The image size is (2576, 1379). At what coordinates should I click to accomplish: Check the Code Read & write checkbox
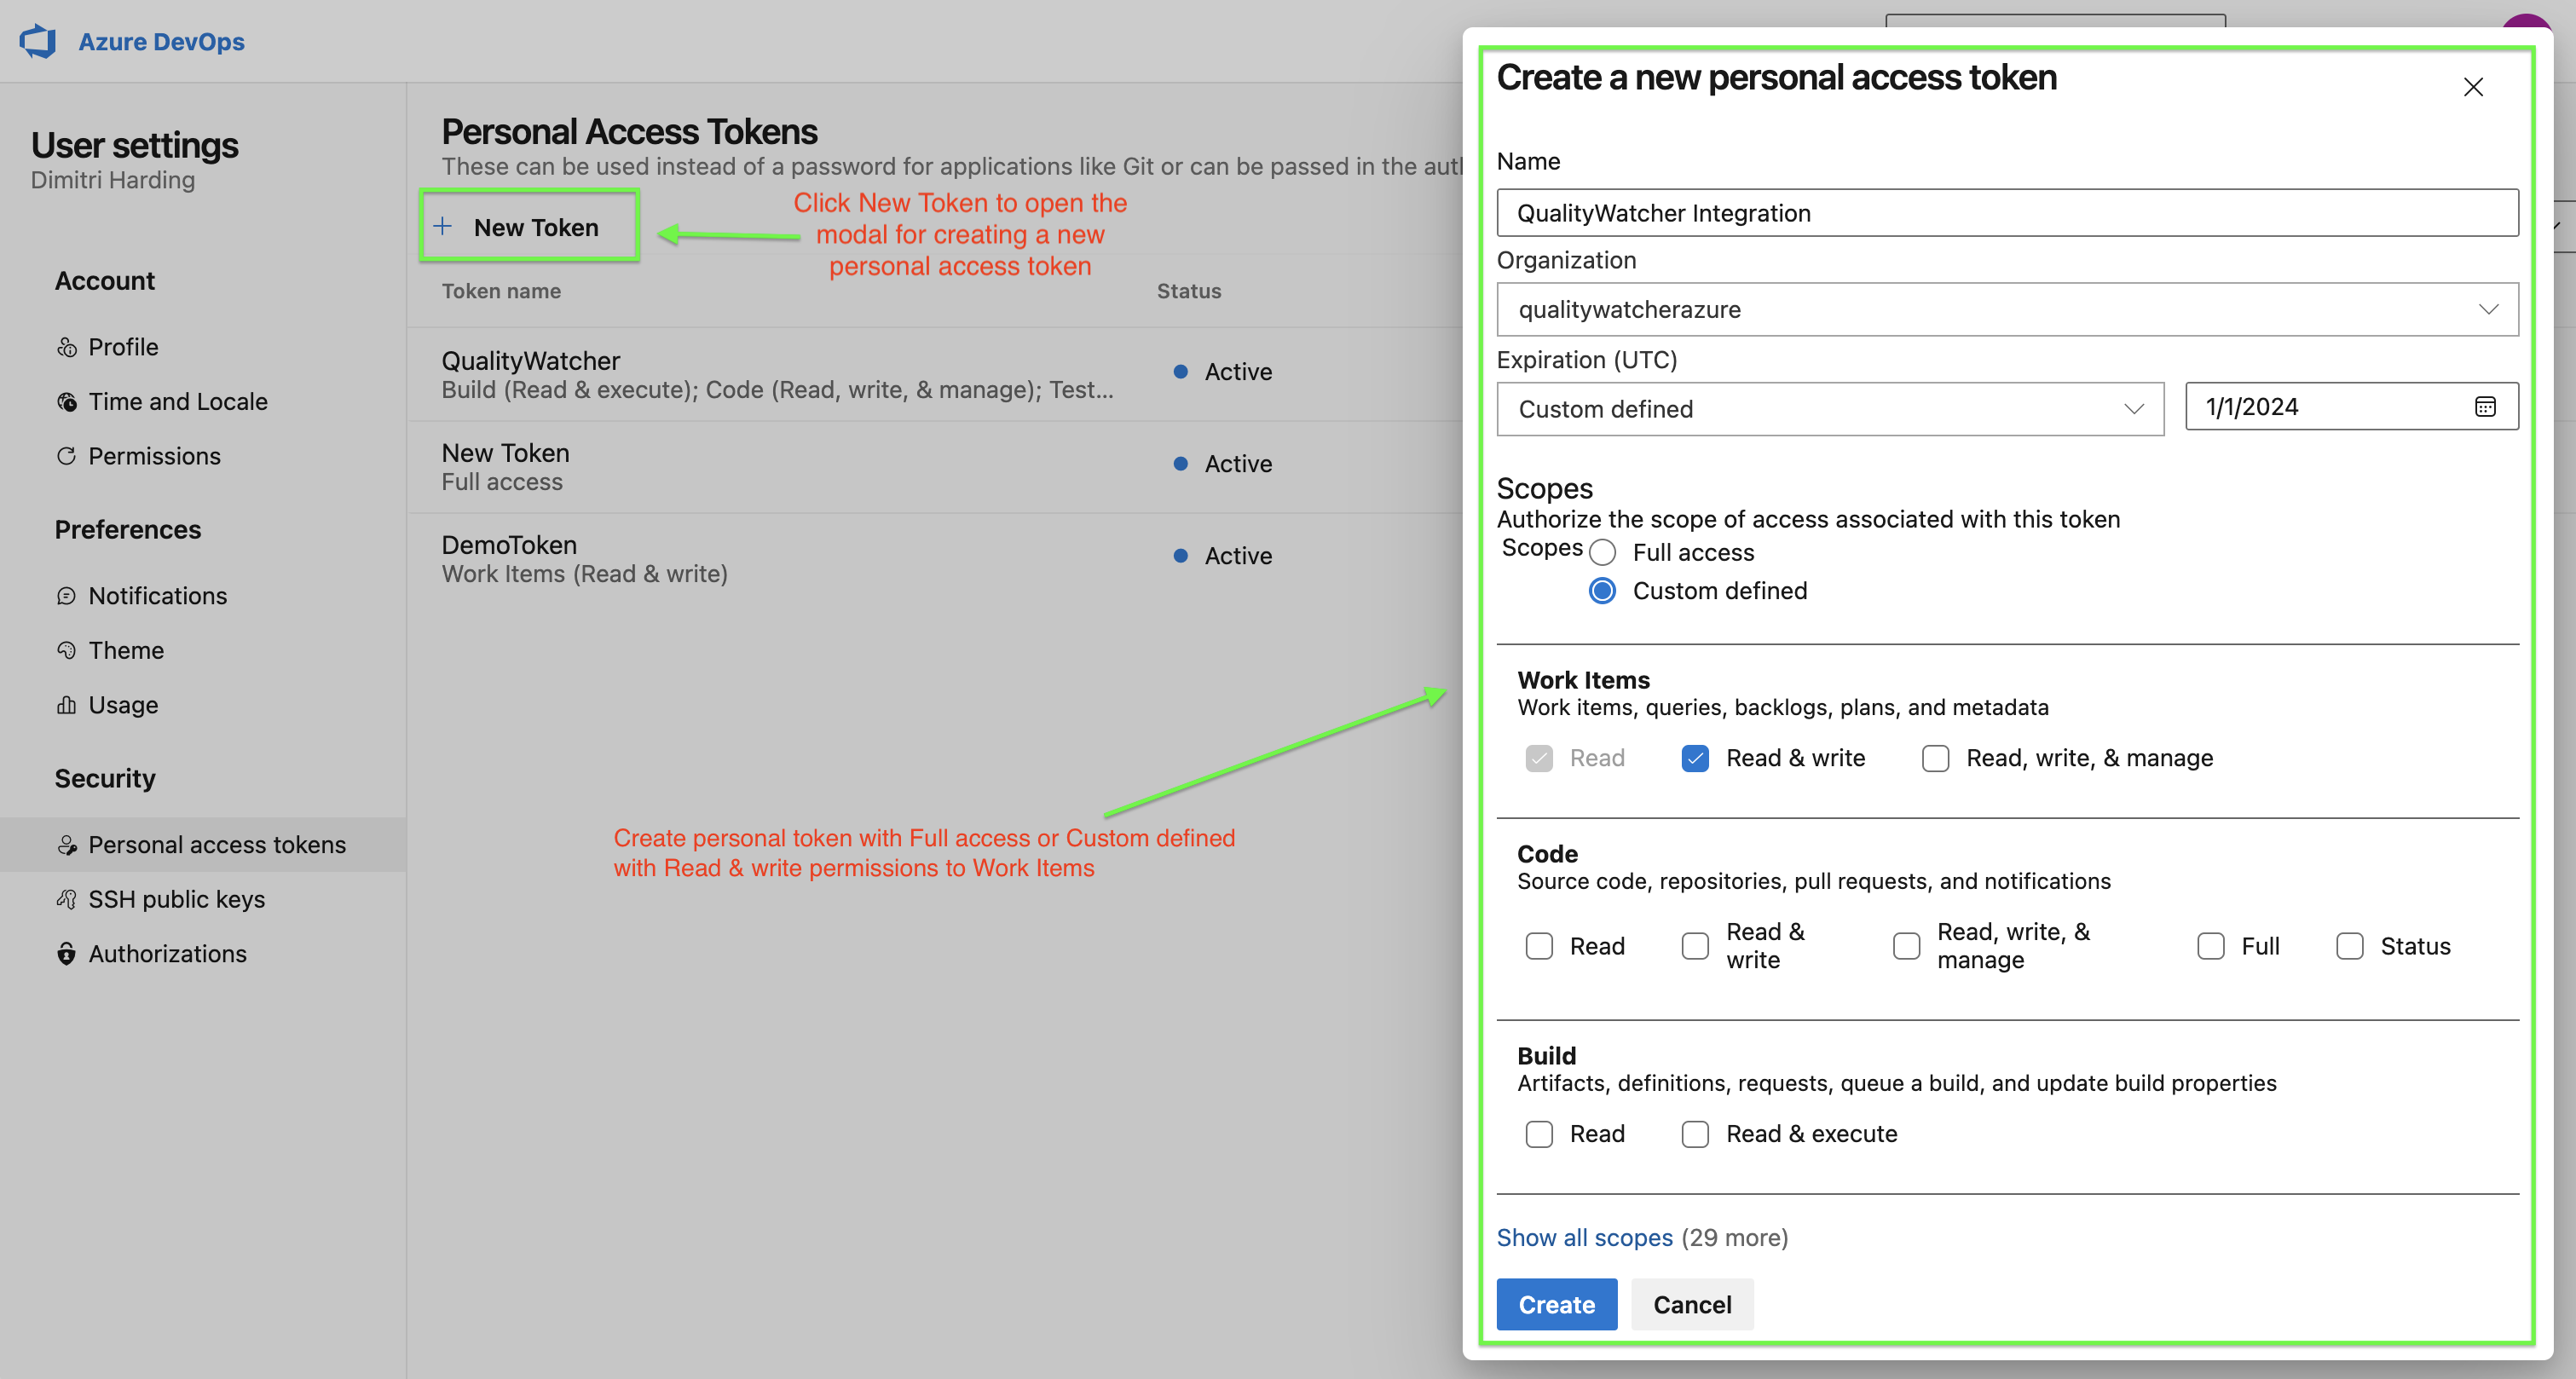pos(1695,946)
